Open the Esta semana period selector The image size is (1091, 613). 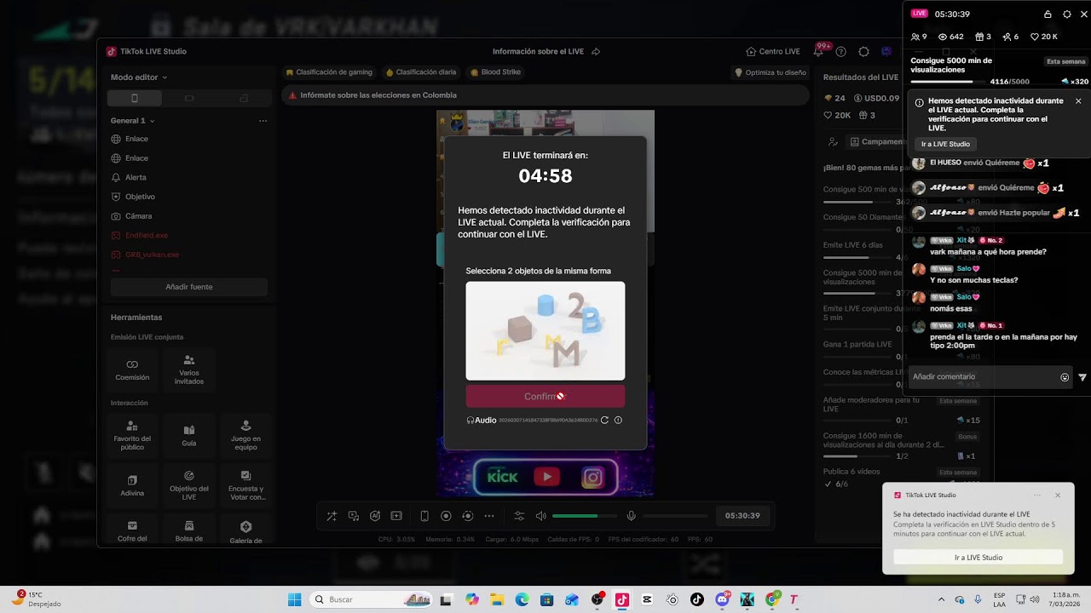click(1066, 61)
